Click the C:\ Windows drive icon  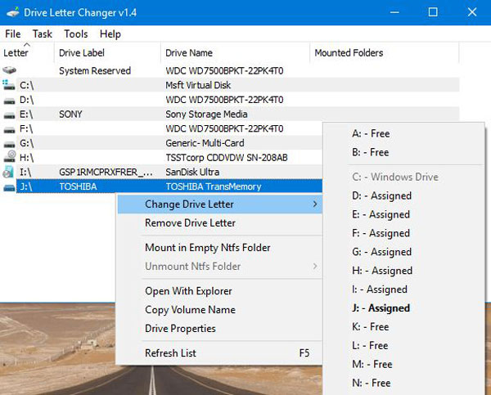click(10, 85)
